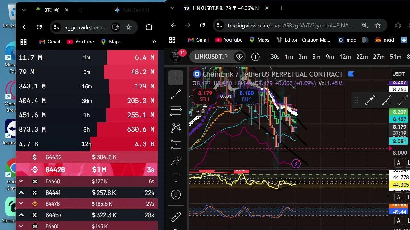Toggle auto scale on the RSI pane

click(x=398, y=197)
